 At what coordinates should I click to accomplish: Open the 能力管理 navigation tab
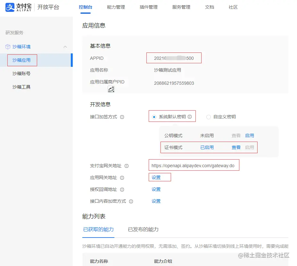point(116,7)
